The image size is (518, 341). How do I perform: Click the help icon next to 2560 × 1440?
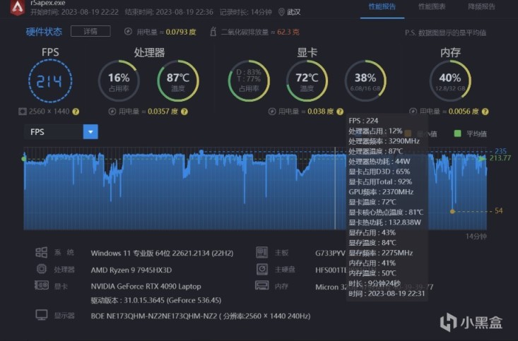click(76, 112)
